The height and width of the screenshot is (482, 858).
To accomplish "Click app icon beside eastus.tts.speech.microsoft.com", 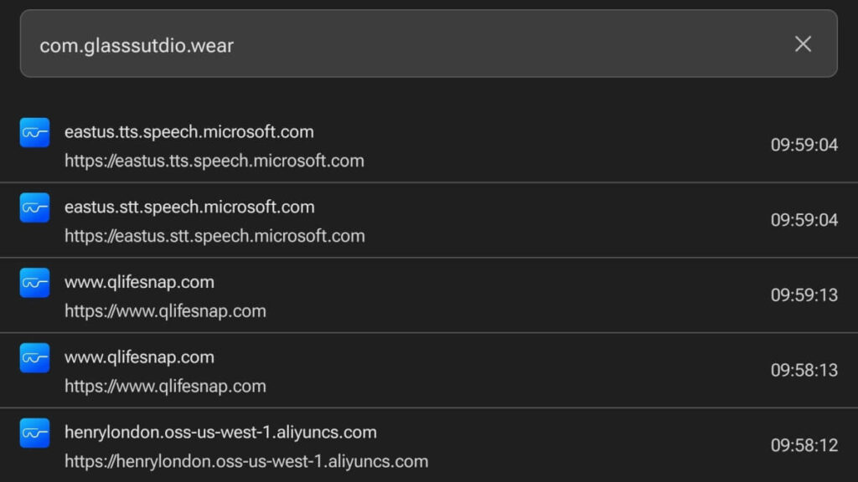I will pyautogui.click(x=34, y=132).
